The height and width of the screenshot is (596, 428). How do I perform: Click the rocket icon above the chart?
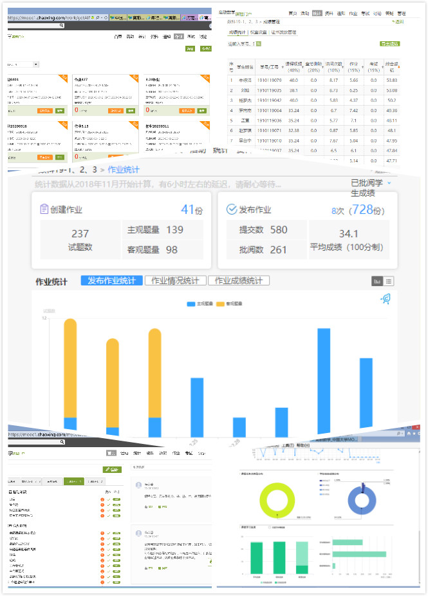[386, 298]
